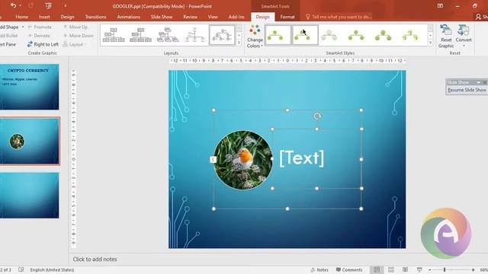Open the main Design tab
Screen dimensions: 488x274
(67, 17)
